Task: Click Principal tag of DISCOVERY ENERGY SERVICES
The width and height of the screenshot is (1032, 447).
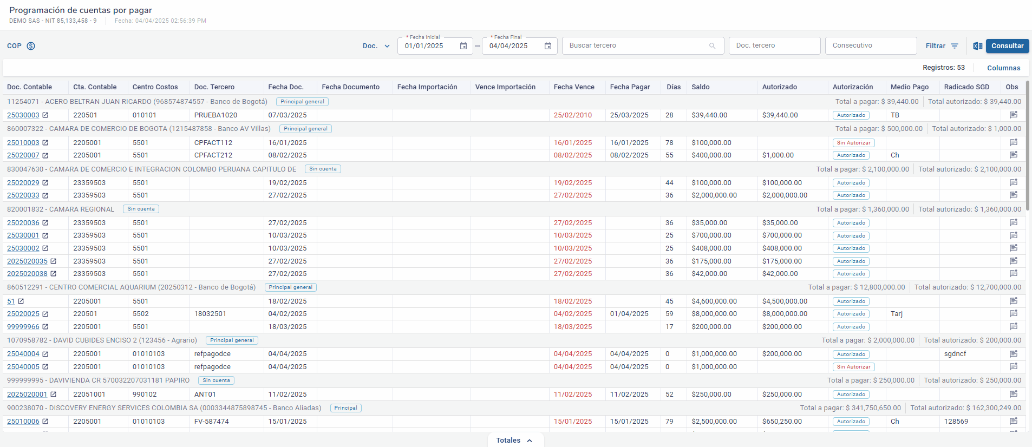Action: coord(345,408)
